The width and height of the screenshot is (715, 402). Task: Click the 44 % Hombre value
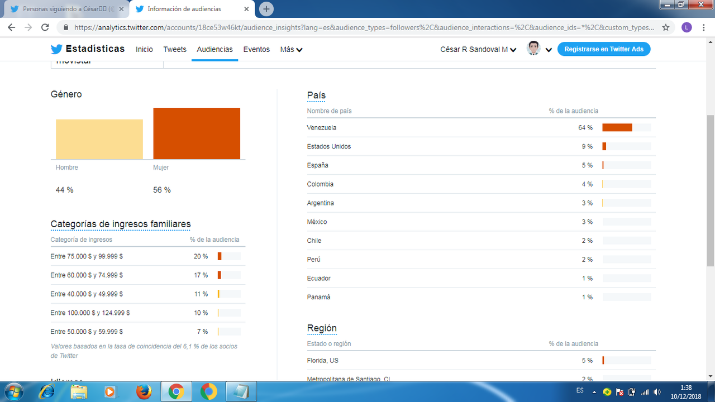(64, 190)
